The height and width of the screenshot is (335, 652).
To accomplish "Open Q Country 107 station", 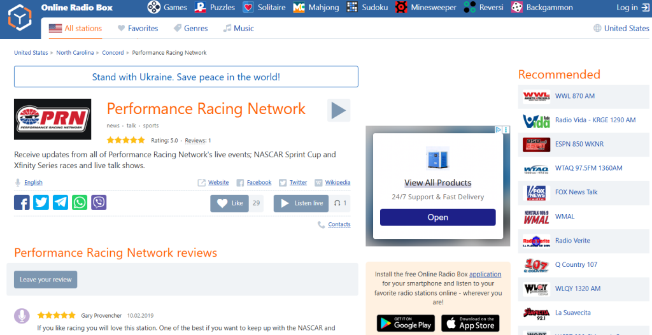I will click(x=576, y=265).
